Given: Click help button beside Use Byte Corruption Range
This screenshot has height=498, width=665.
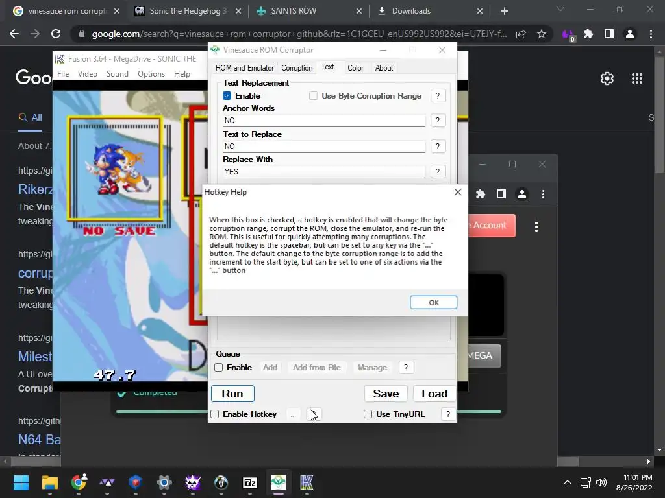Looking at the screenshot, I should [438, 96].
